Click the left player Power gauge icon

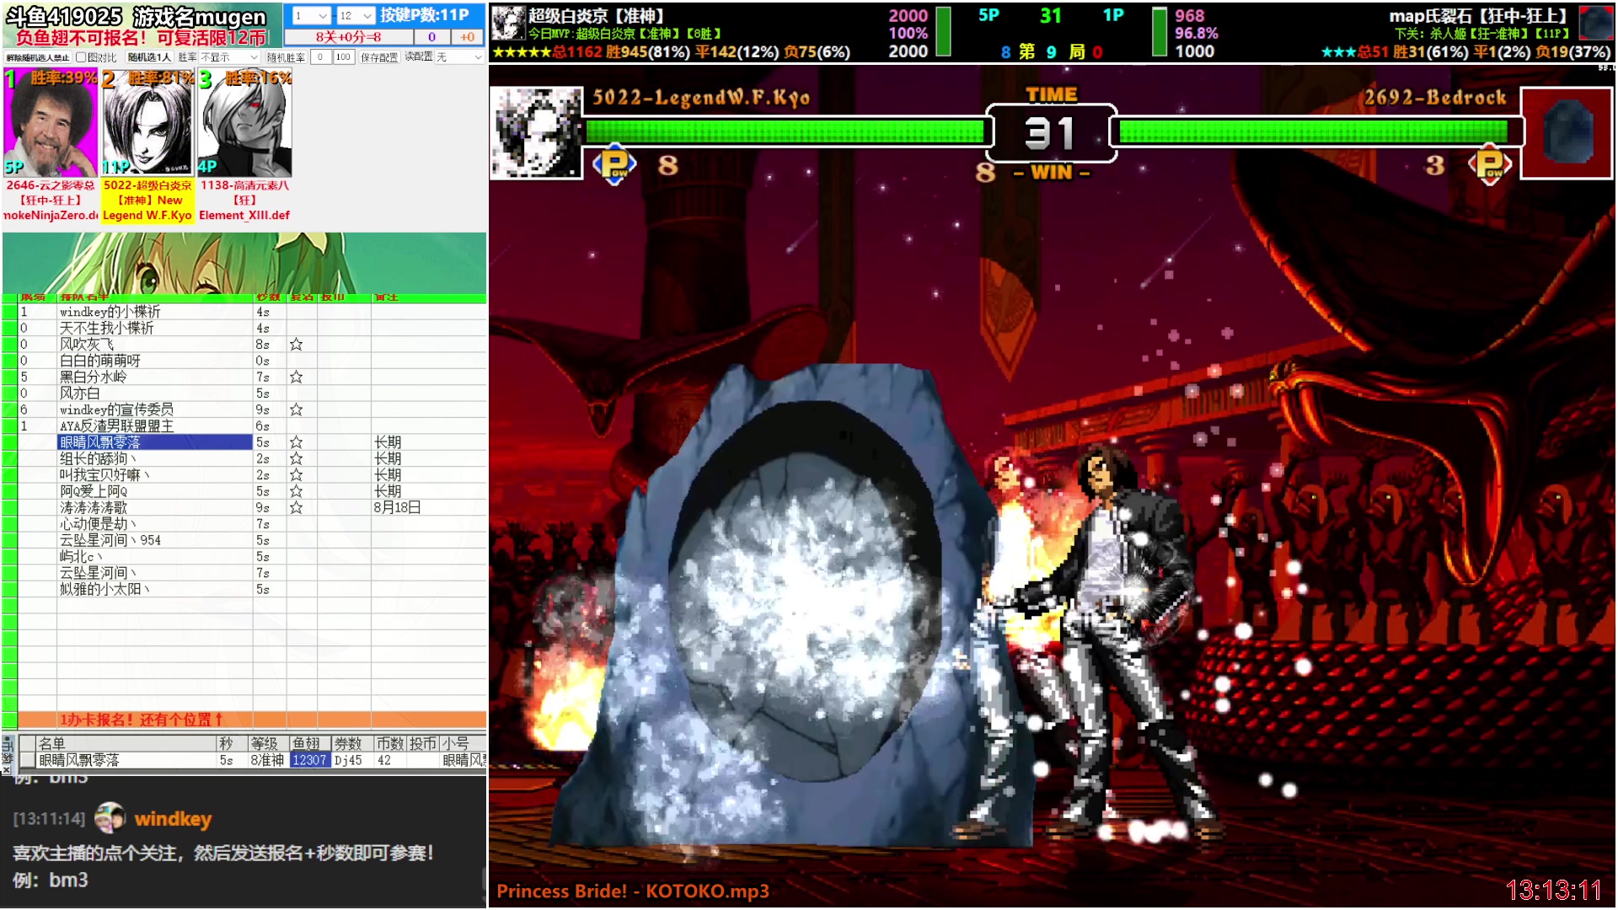pyautogui.click(x=614, y=163)
